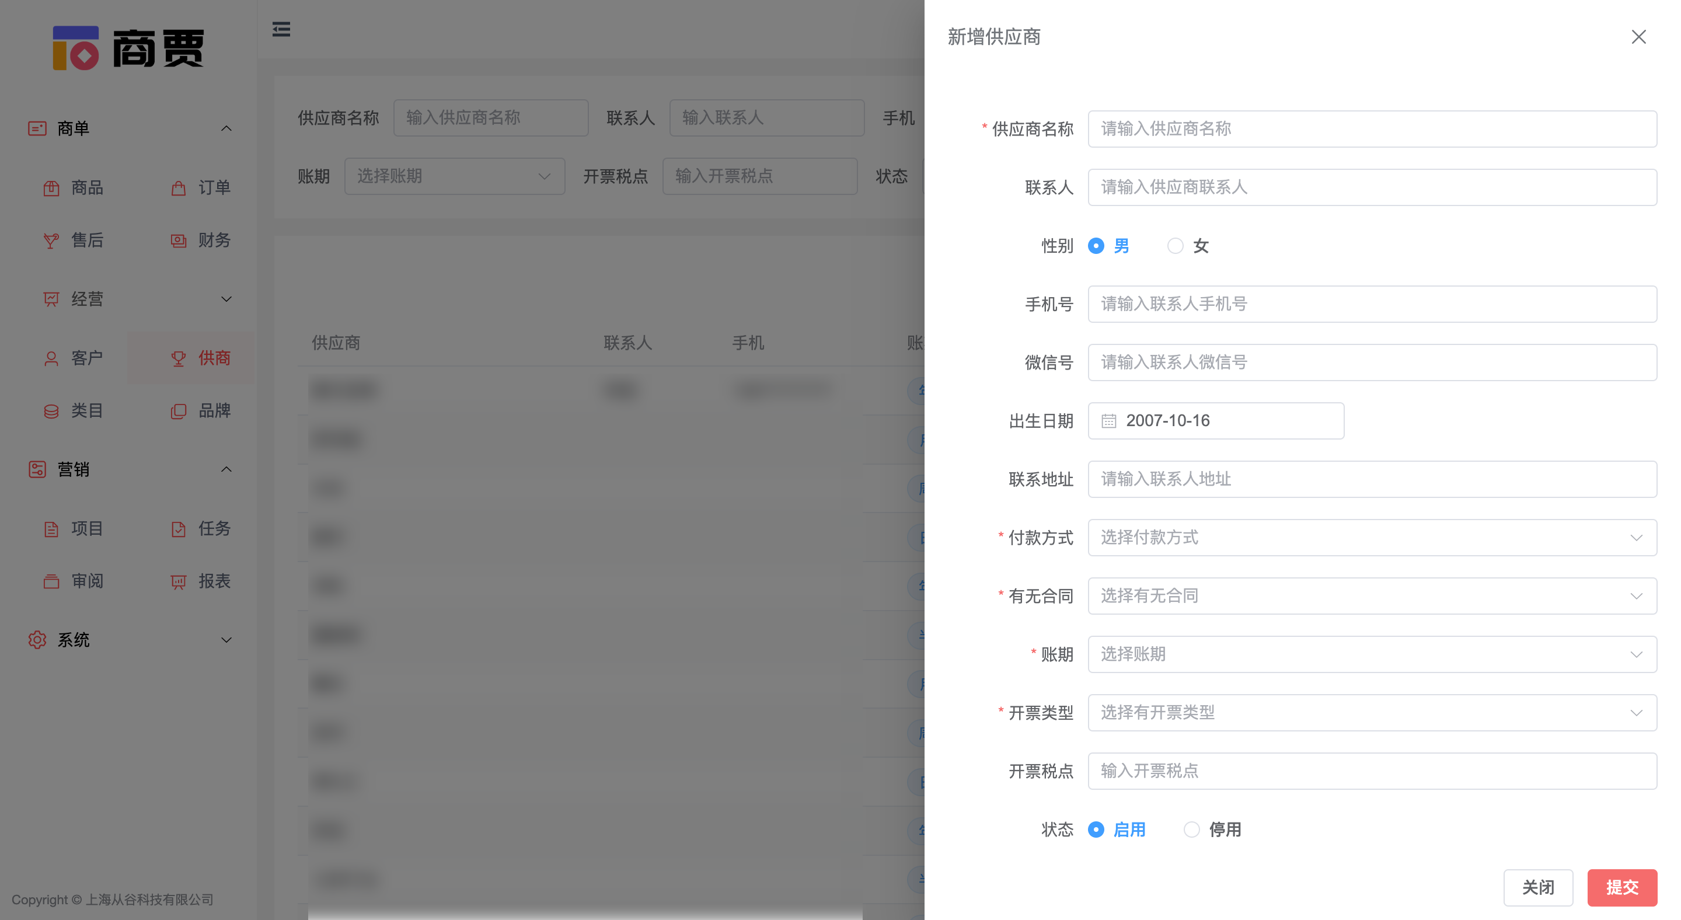Select the 客户 sidebar icon
Screen dimensions: 1681x920
click(52, 358)
